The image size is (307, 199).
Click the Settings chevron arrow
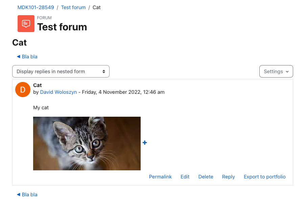pyautogui.click(x=287, y=72)
